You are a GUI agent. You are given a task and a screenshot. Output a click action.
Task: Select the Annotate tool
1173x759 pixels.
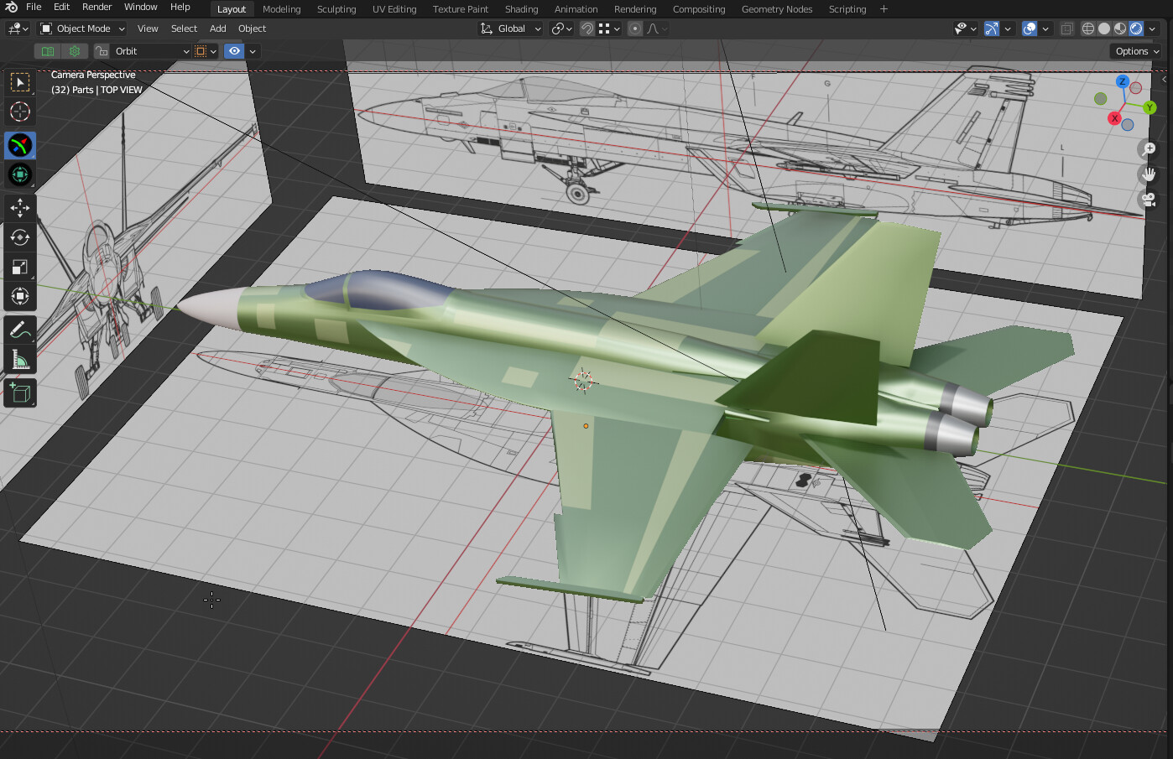tap(20, 330)
